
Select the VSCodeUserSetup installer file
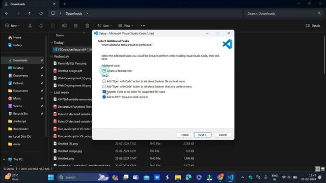[x=72, y=50]
